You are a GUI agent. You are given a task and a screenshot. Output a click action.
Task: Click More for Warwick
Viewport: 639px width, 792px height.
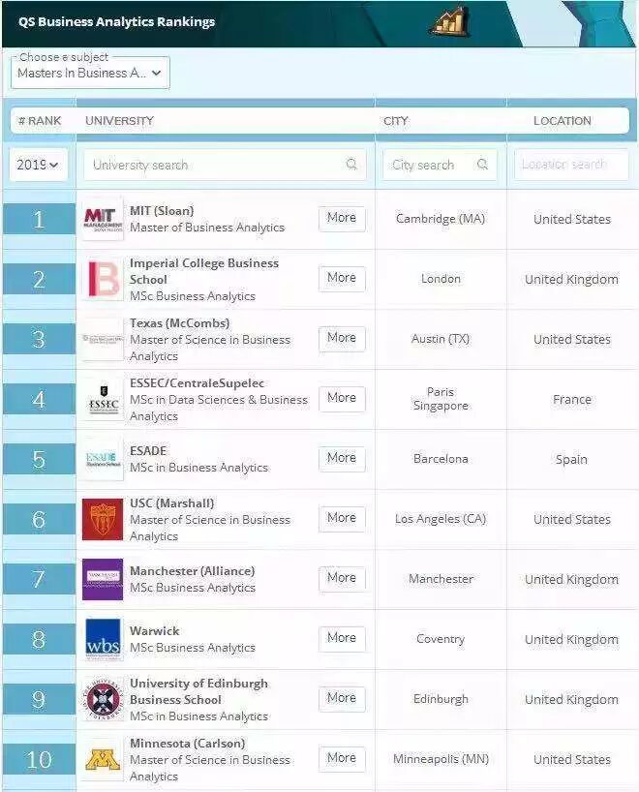(342, 639)
